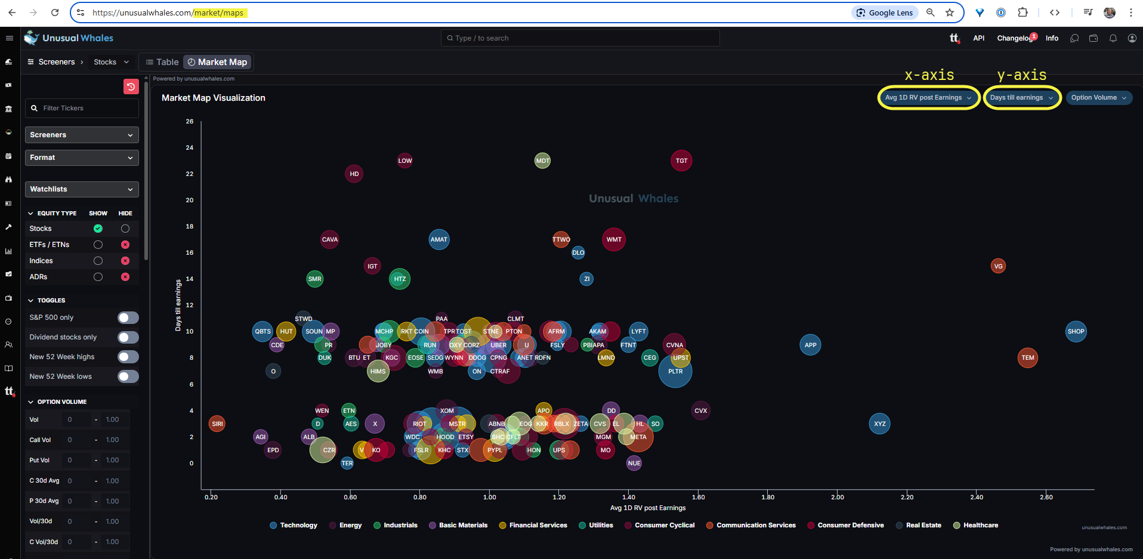Toggle Technology sector in chart legend
1143x559 pixels.
click(x=294, y=526)
